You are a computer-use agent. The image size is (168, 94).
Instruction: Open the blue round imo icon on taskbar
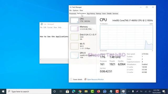[x=105, y=91]
